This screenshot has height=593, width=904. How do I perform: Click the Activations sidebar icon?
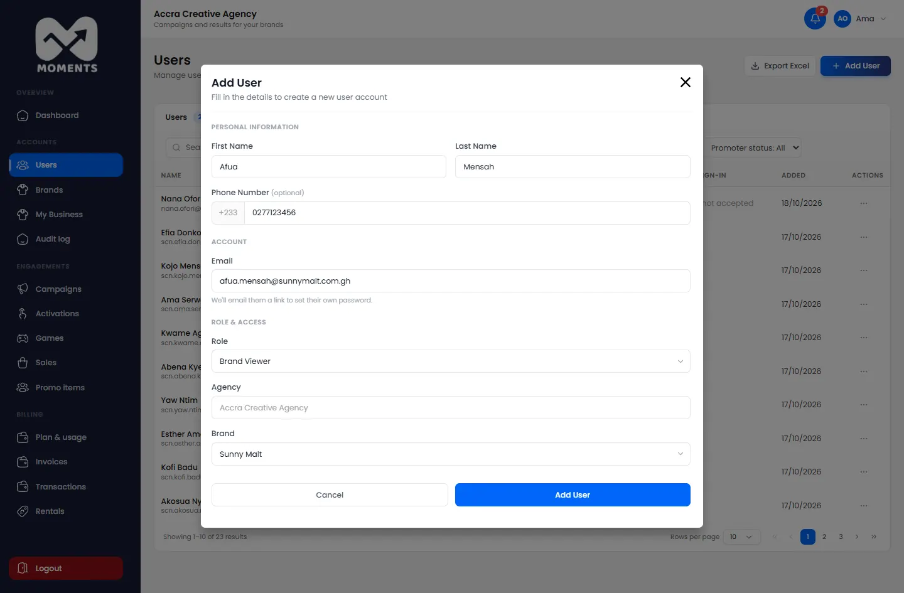point(23,314)
